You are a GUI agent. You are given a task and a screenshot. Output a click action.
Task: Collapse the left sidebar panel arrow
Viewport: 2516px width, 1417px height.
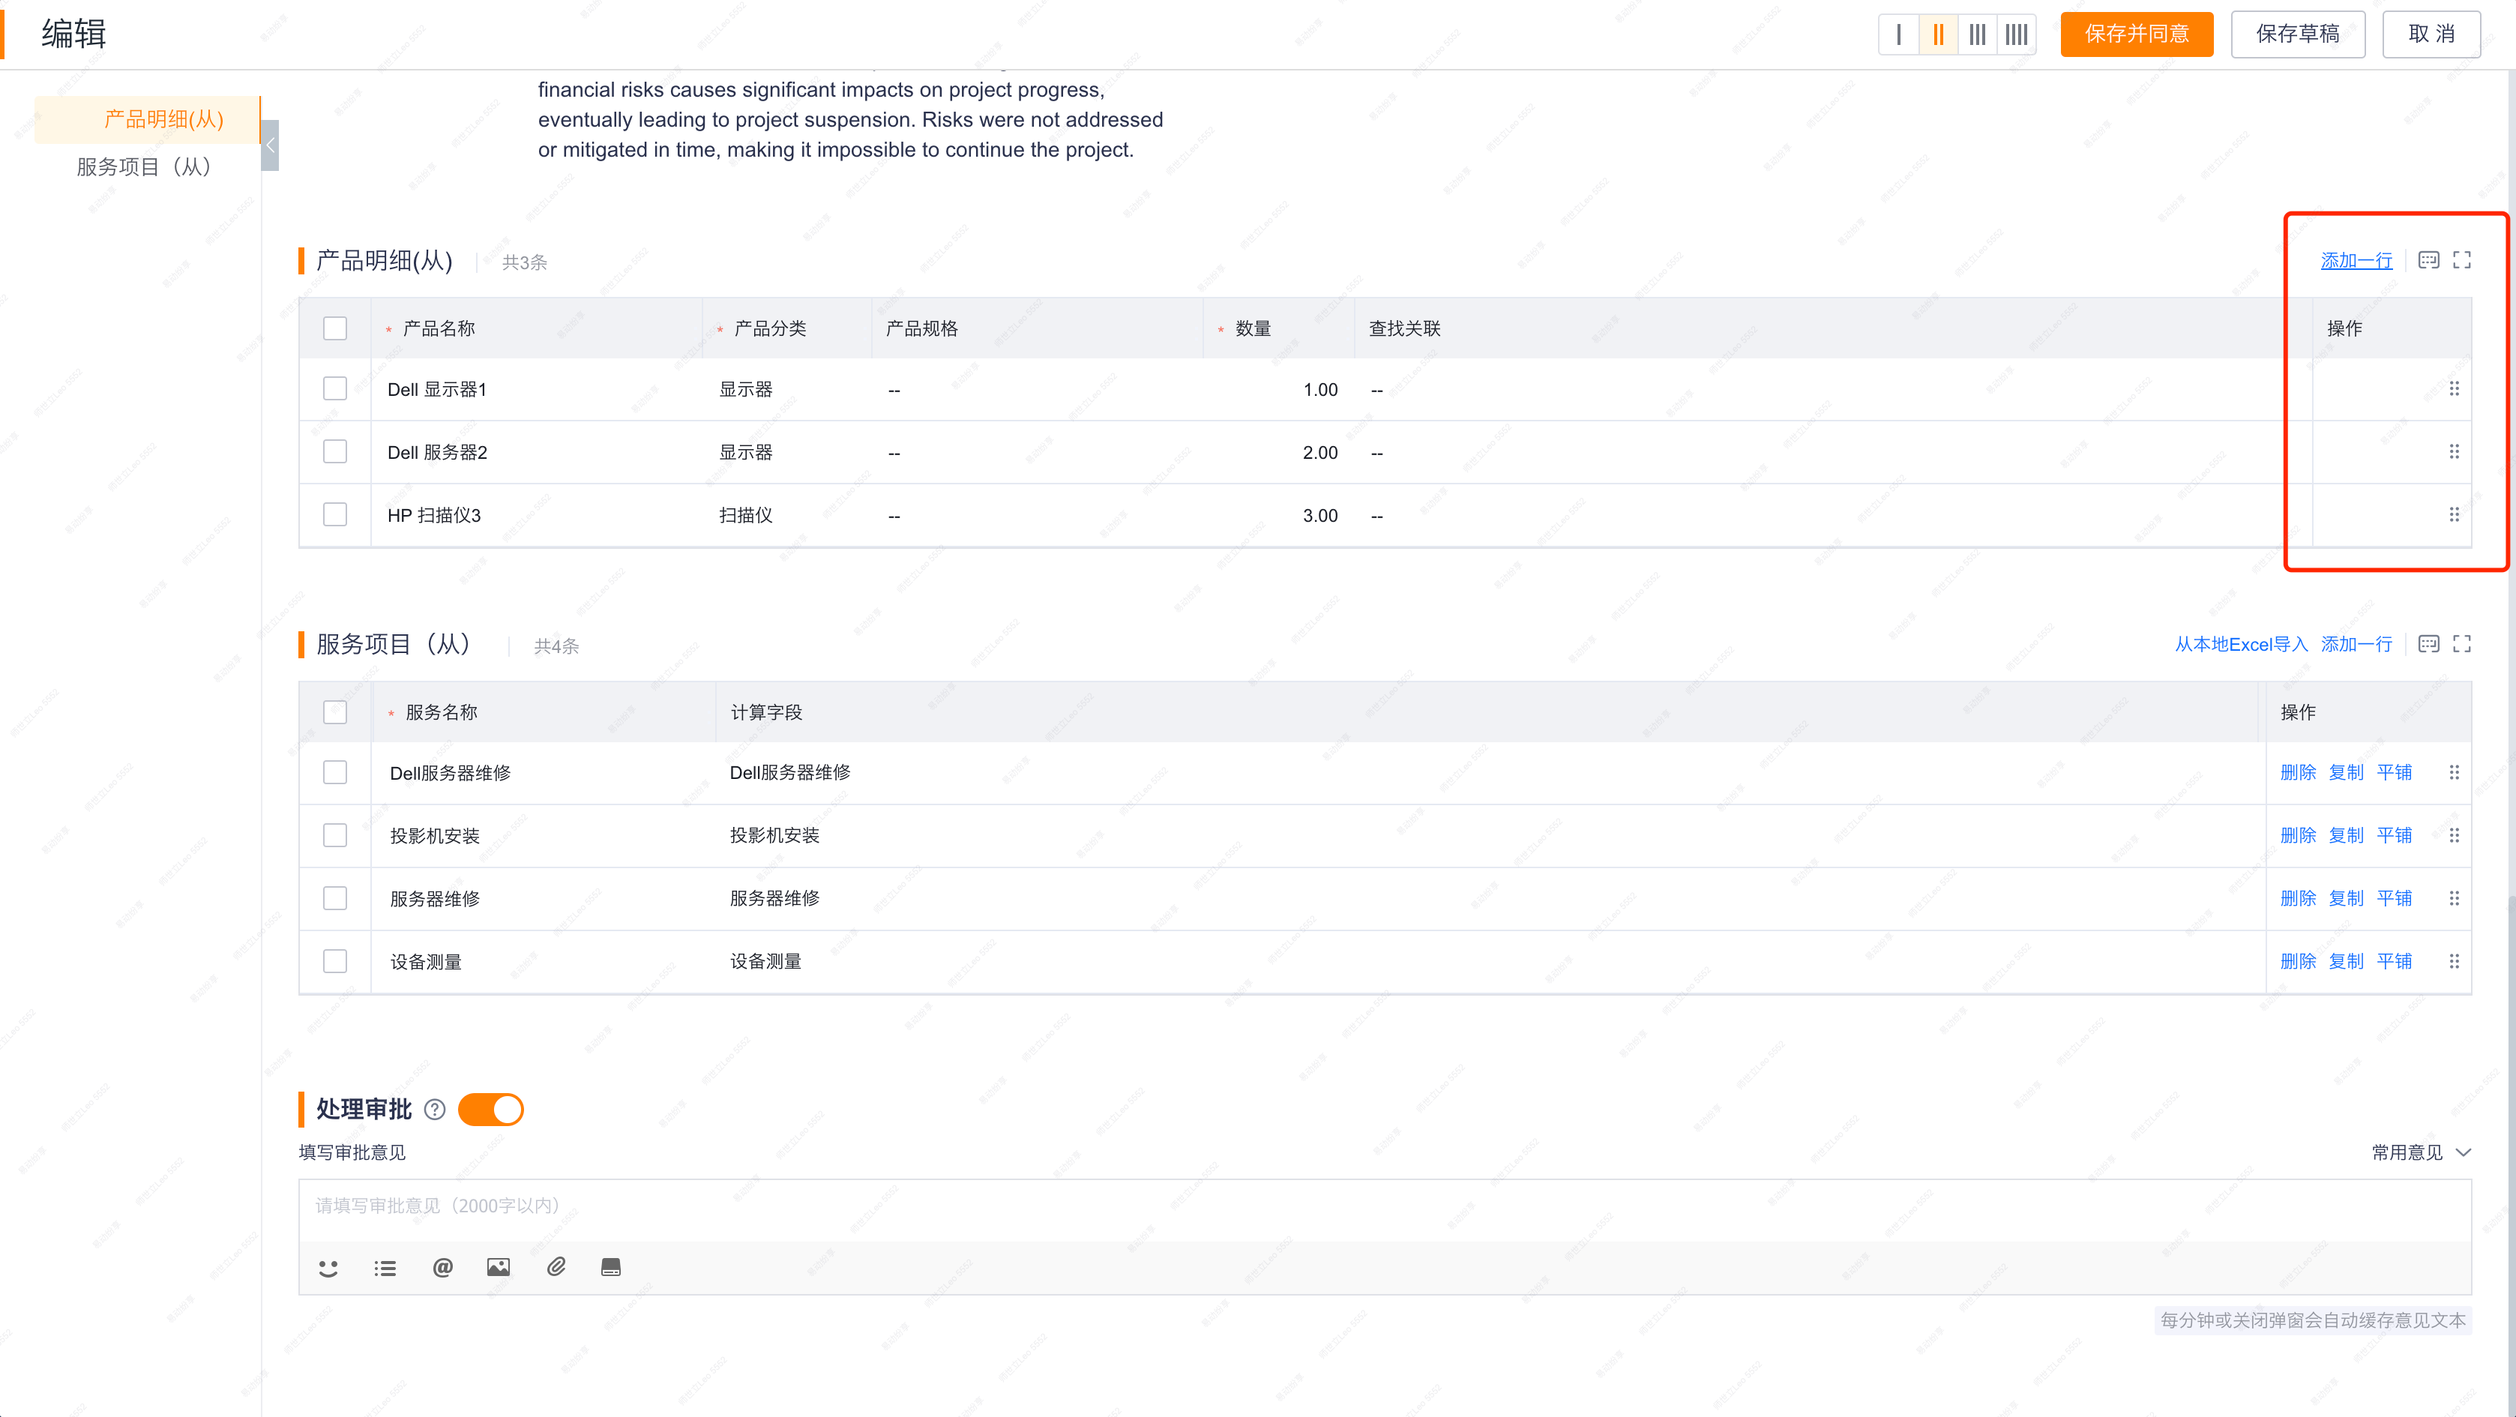point(271,145)
